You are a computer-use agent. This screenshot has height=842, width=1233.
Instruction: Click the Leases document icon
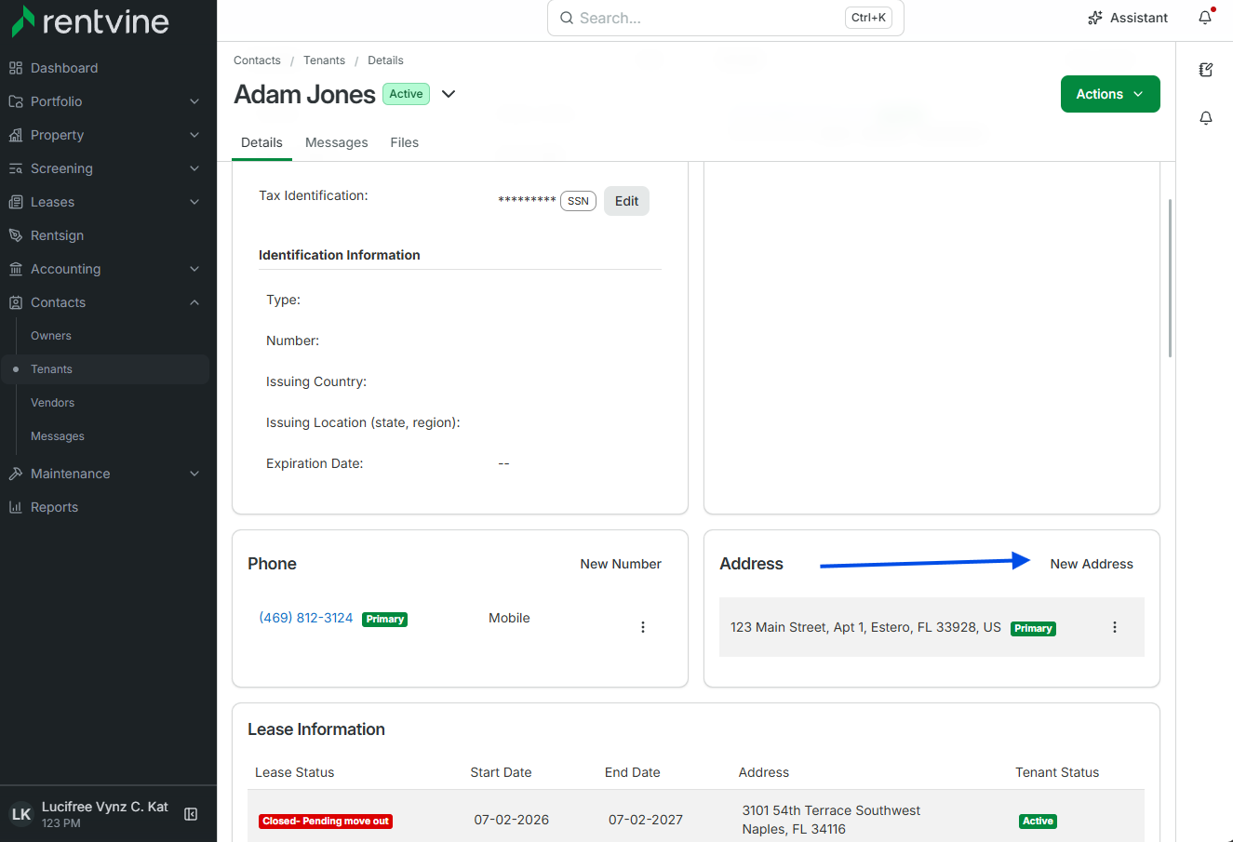click(x=16, y=202)
